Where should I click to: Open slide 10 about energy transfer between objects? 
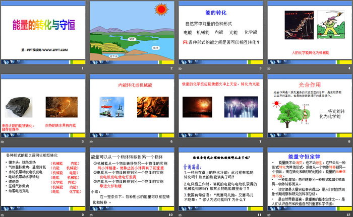pyautogui.click(x=131, y=181)
